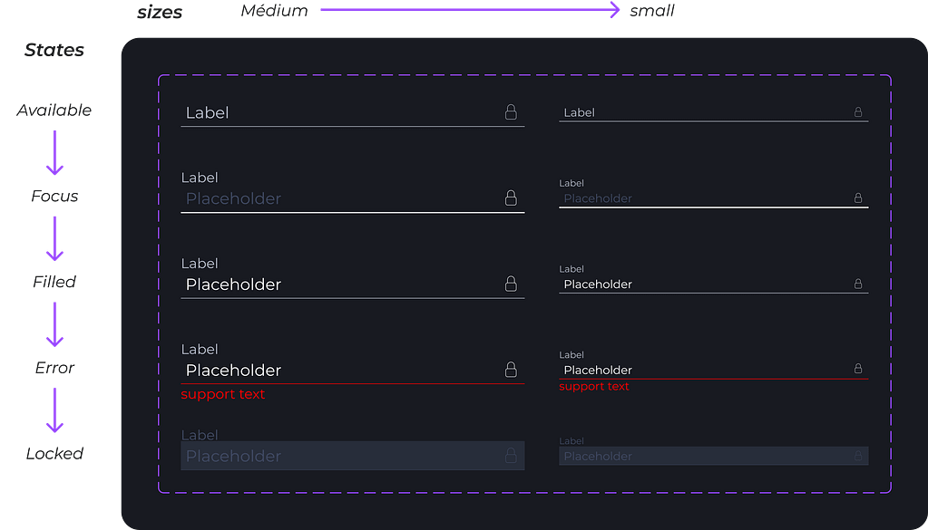Click the lock icon in the medium Filled field
Image resolution: width=928 pixels, height=530 pixels.
click(x=511, y=284)
